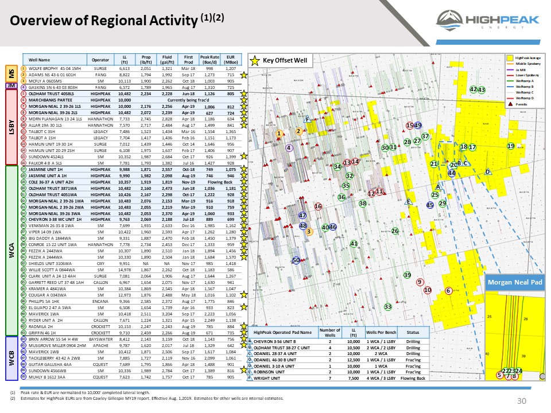This screenshot has height=413, width=551.
Task: Select the orange circle marker 1 on the map
Action: coord(279,134)
